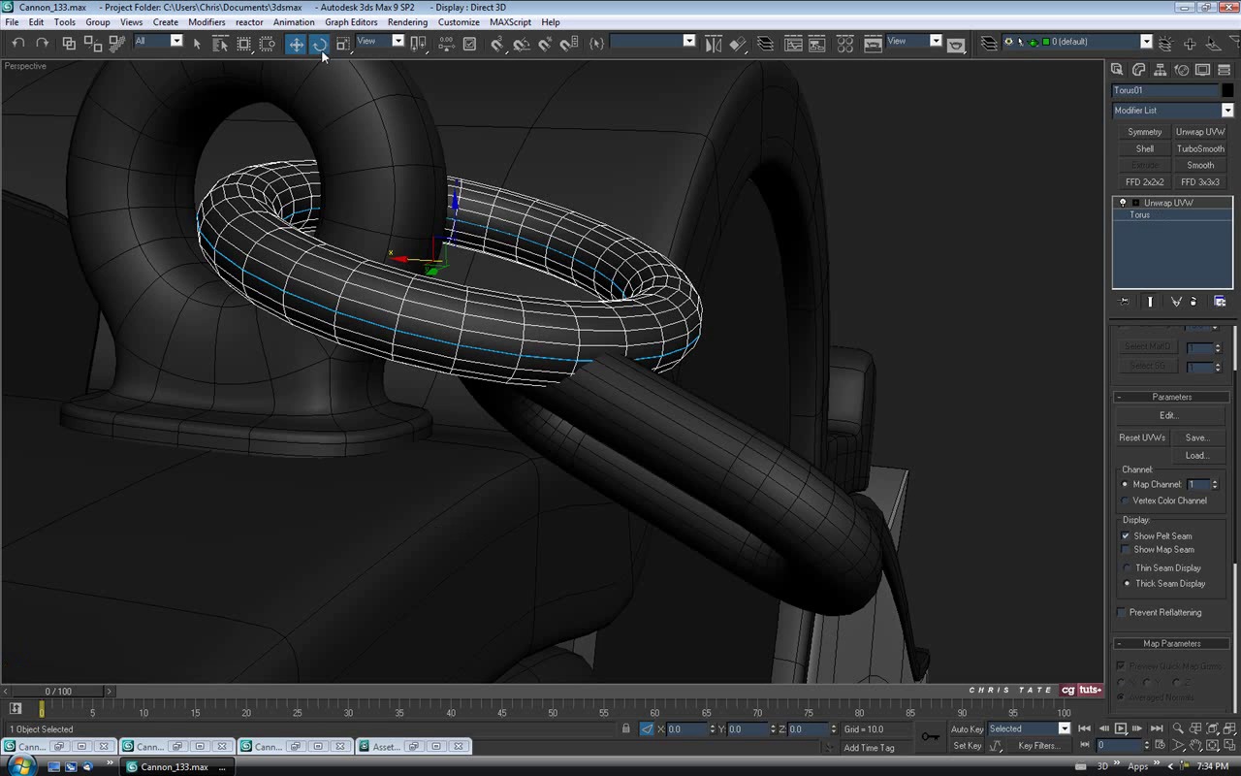Select Vertex Color Channel radio button
This screenshot has height=776, width=1241.
pos(1126,501)
